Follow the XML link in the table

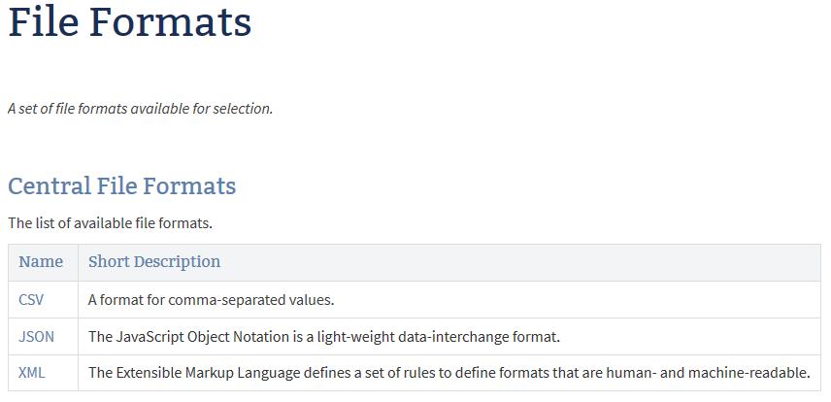pyautogui.click(x=32, y=373)
